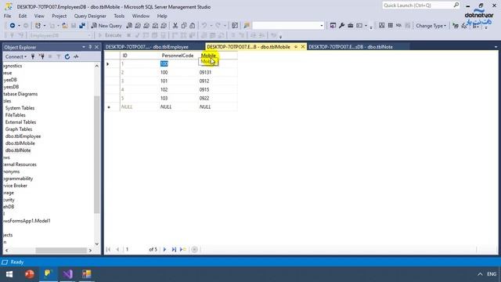
Task: Click Object Explorer vertical scrollbar
Action: [x=97, y=155]
